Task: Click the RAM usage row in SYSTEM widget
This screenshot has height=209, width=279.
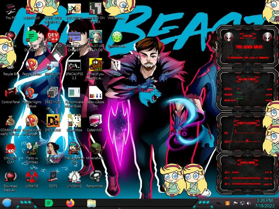Action: (x=248, y=95)
